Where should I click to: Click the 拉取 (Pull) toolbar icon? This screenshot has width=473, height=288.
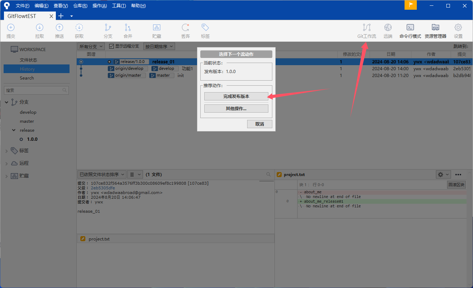(x=40, y=27)
